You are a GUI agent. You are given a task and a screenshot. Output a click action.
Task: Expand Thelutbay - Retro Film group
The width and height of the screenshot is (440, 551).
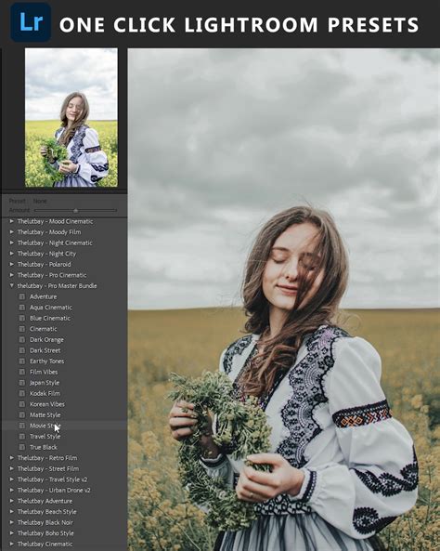[x=11, y=458]
